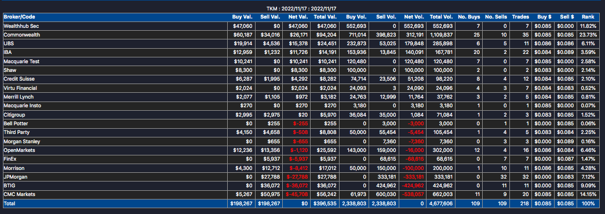
Task: Sort by Total Vol. column header
Action: (442, 17)
